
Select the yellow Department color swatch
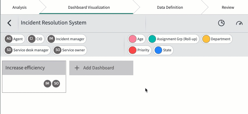point(206,39)
